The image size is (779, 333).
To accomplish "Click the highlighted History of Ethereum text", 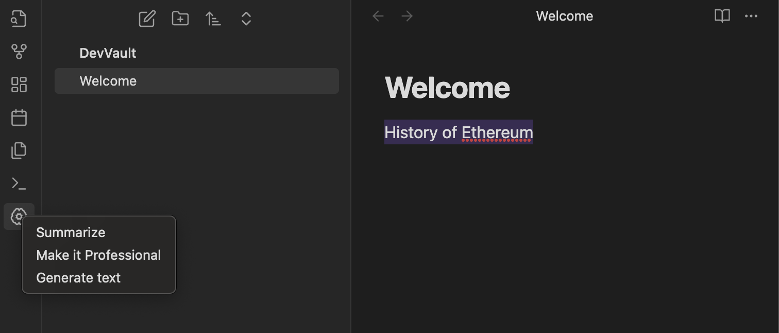I will pos(459,132).
